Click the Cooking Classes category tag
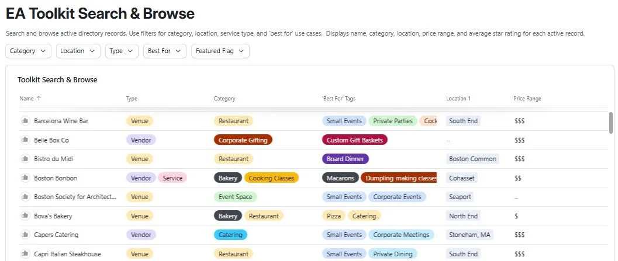Screen dimensions: 618x261 coord(271,178)
